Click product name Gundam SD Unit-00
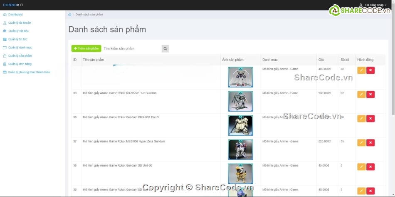Image resolution: width=395 pixels, height=197 pixels. [x=118, y=165]
